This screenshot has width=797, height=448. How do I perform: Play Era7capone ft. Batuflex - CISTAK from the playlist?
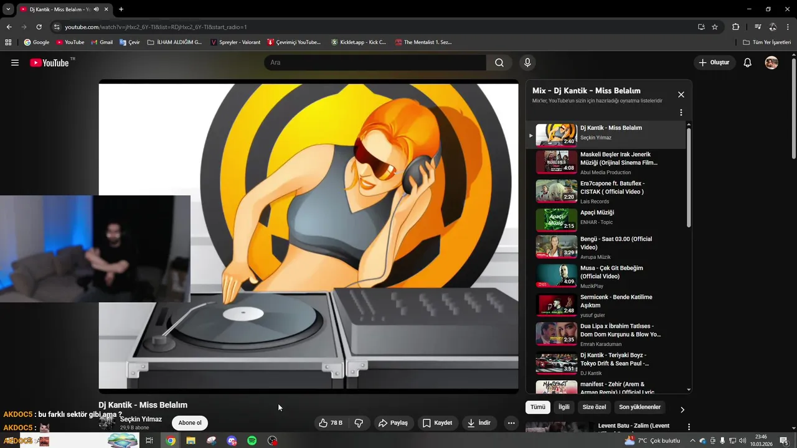[x=606, y=192]
